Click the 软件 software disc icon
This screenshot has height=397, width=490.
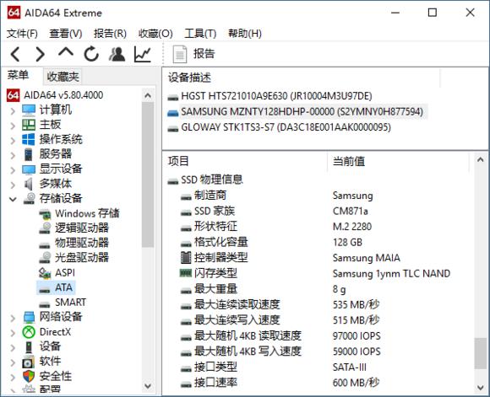(x=28, y=362)
